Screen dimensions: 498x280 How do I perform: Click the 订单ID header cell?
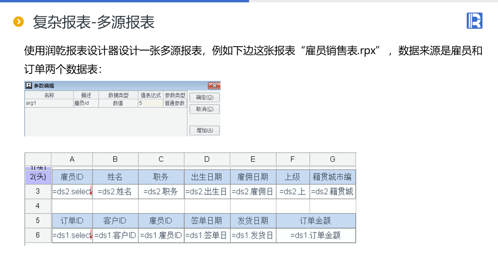click(x=72, y=220)
